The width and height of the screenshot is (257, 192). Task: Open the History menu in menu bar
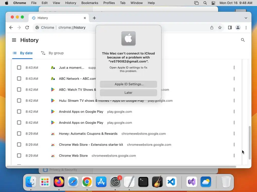click(x=71, y=3)
